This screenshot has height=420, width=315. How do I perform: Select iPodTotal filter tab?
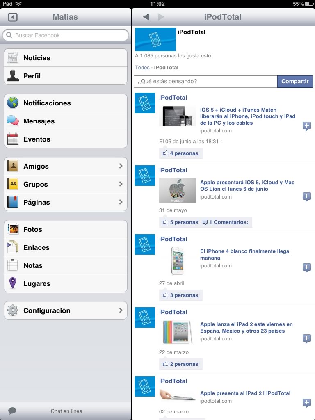point(166,68)
